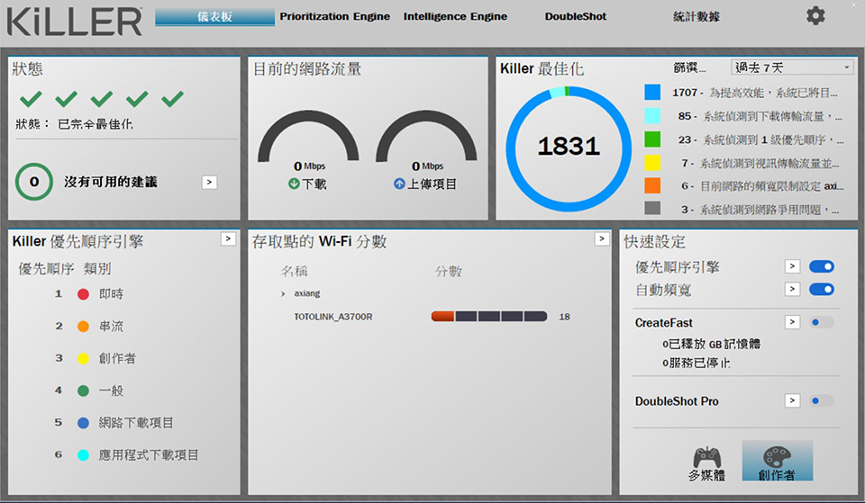
Task: Click the orange 6 legend swatch
Action: click(652, 185)
